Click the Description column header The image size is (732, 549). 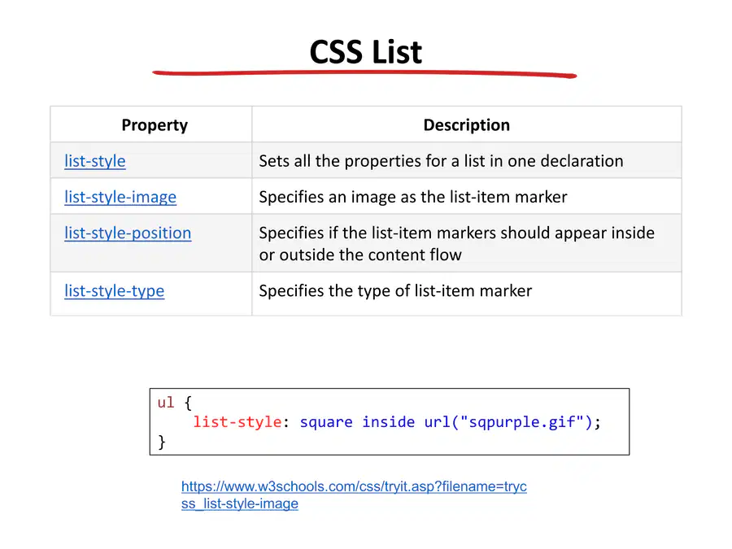pos(466,125)
